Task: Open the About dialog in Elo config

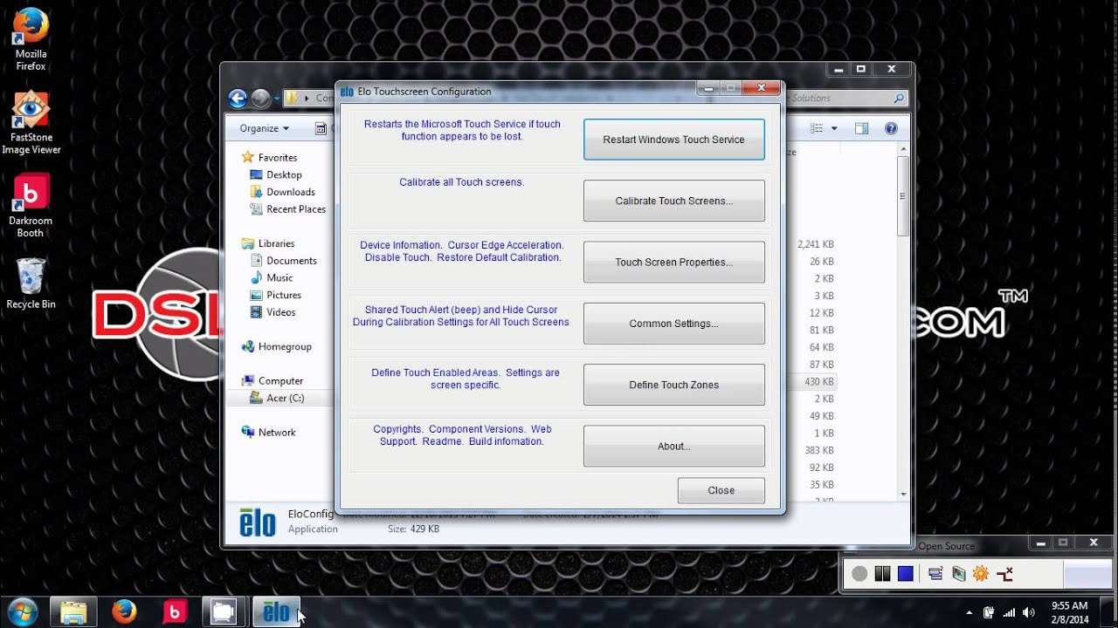Action: (673, 446)
